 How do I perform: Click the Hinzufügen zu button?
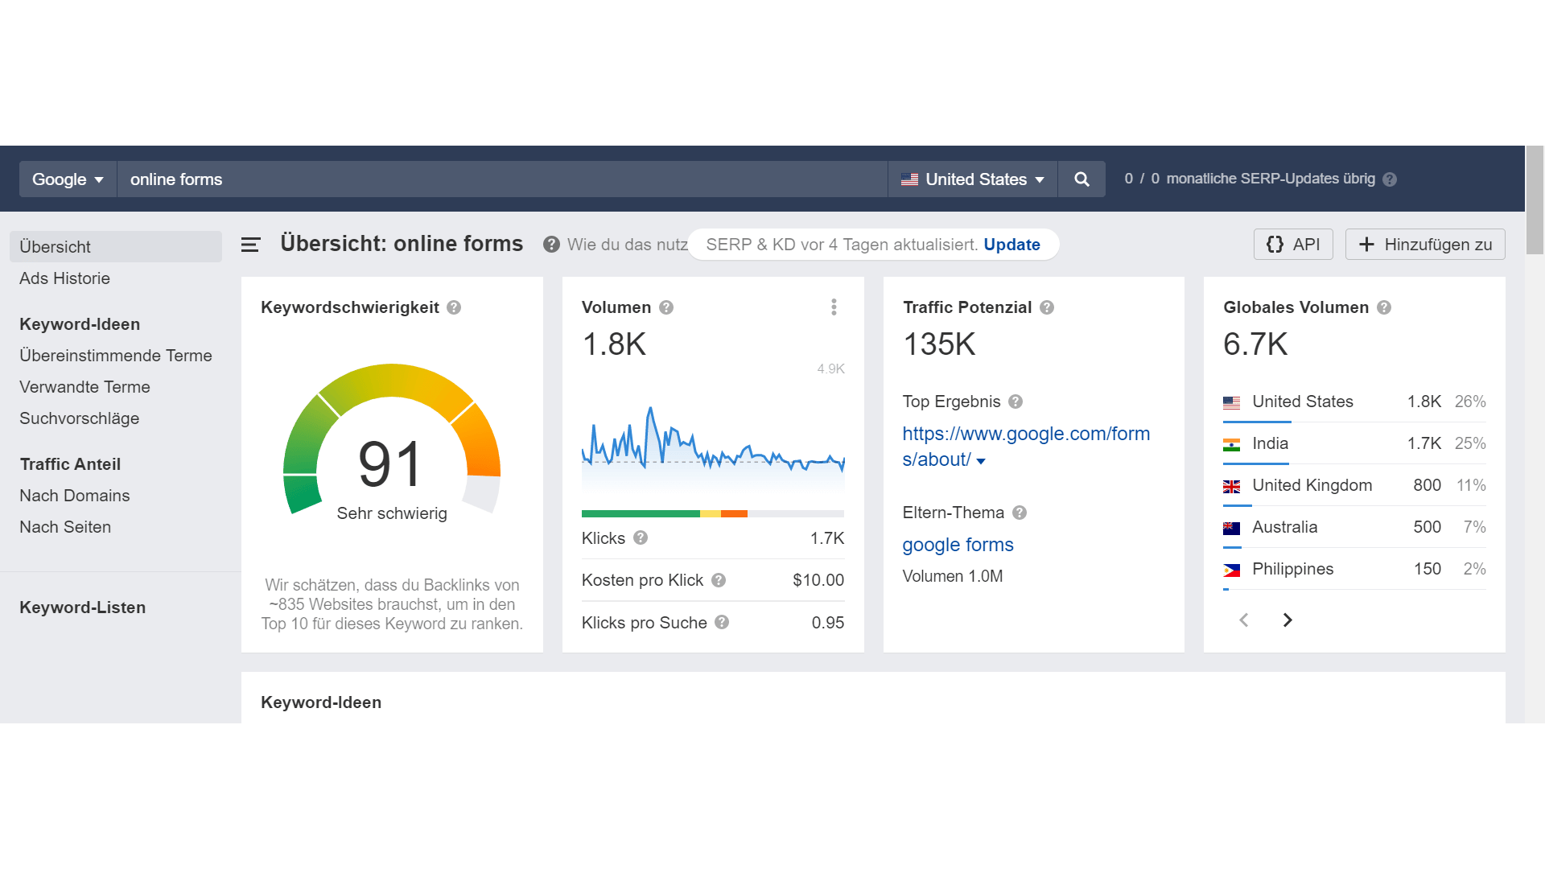pos(1425,244)
